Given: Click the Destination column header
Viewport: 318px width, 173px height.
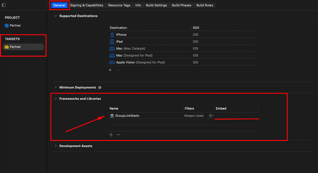Looking at the screenshot, I should (x=118, y=28).
